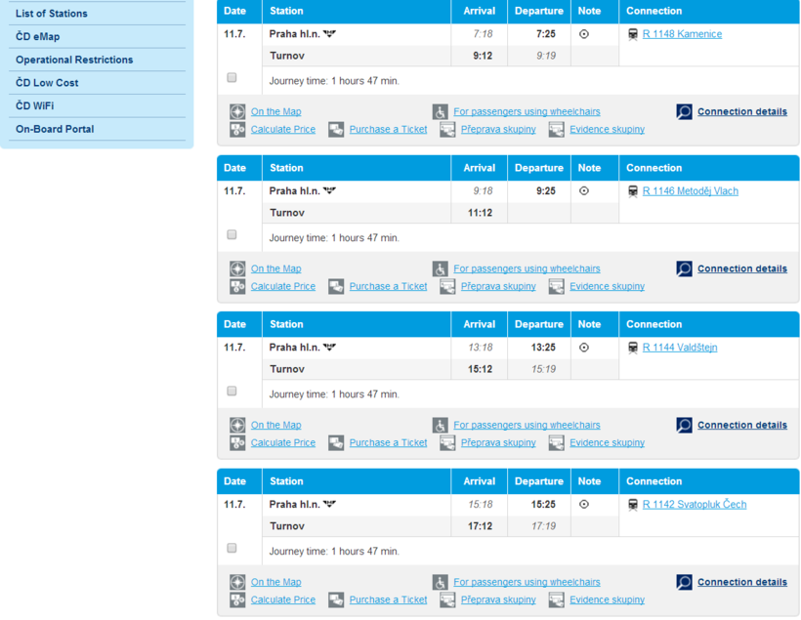Open List of Stations in sidebar
801x620 pixels.
[52, 14]
